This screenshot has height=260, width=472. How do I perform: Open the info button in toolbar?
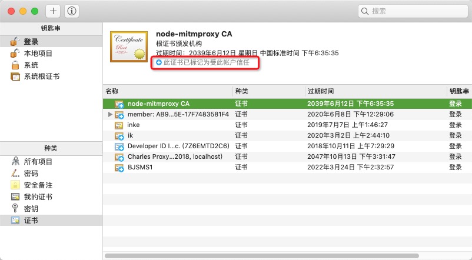pos(72,11)
